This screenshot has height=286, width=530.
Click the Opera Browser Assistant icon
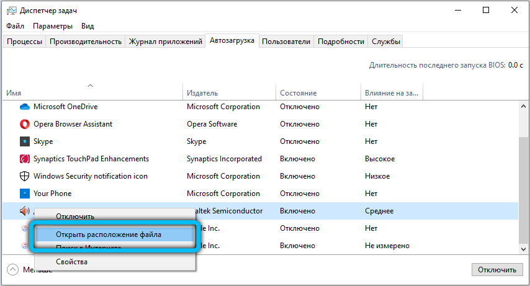tap(25, 124)
